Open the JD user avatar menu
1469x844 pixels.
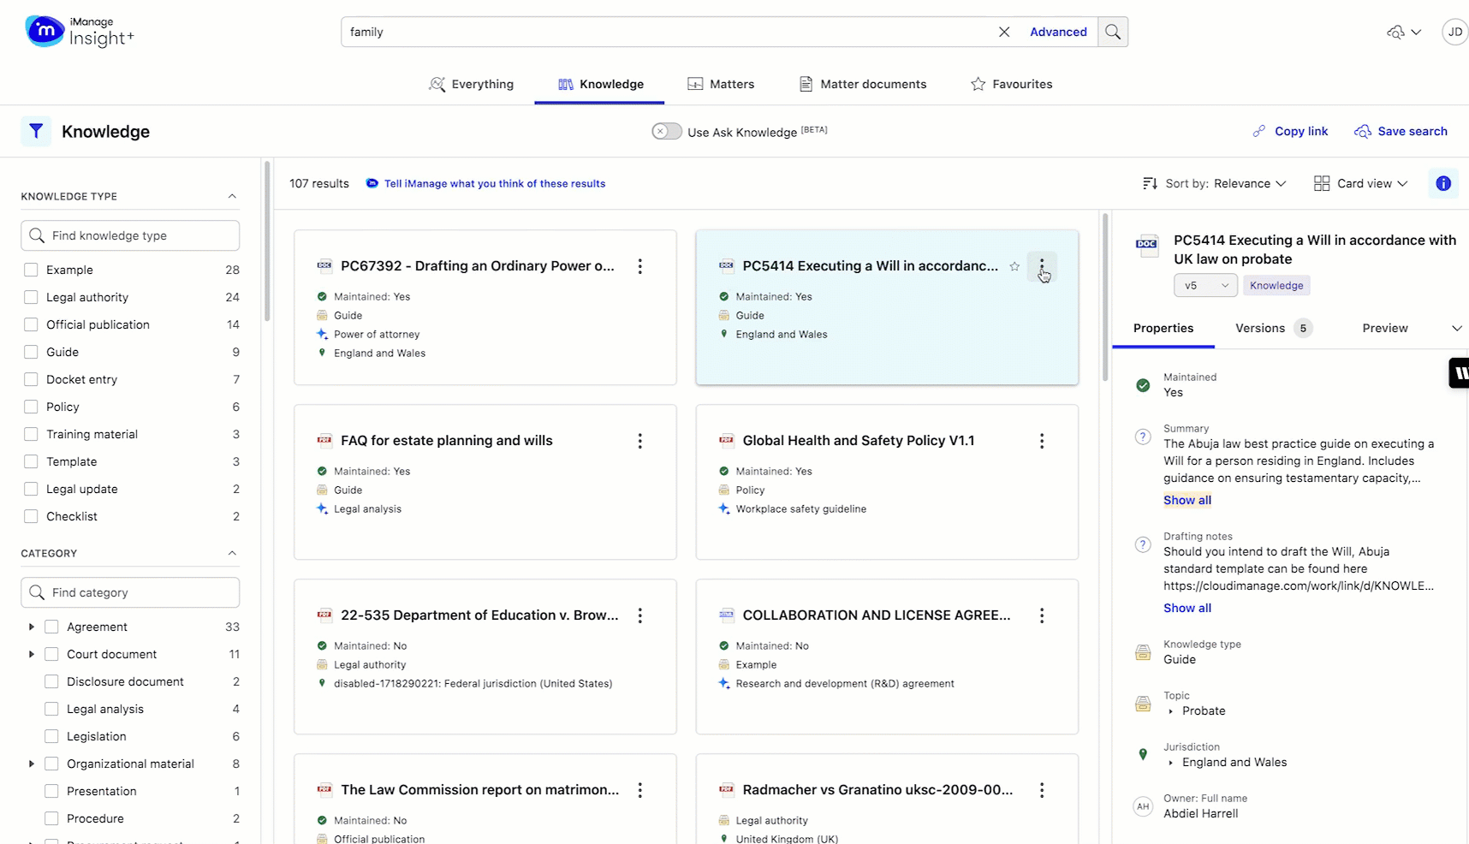point(1454,32)
